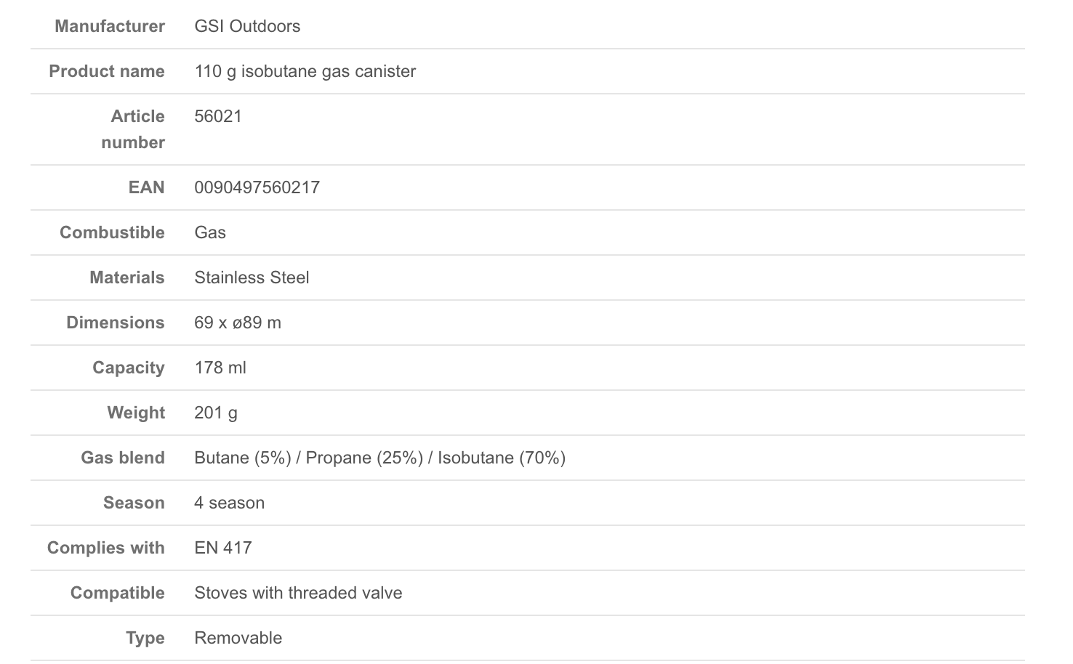
Task: Click the '4 season' value
Action: click(x=229, y=503)
